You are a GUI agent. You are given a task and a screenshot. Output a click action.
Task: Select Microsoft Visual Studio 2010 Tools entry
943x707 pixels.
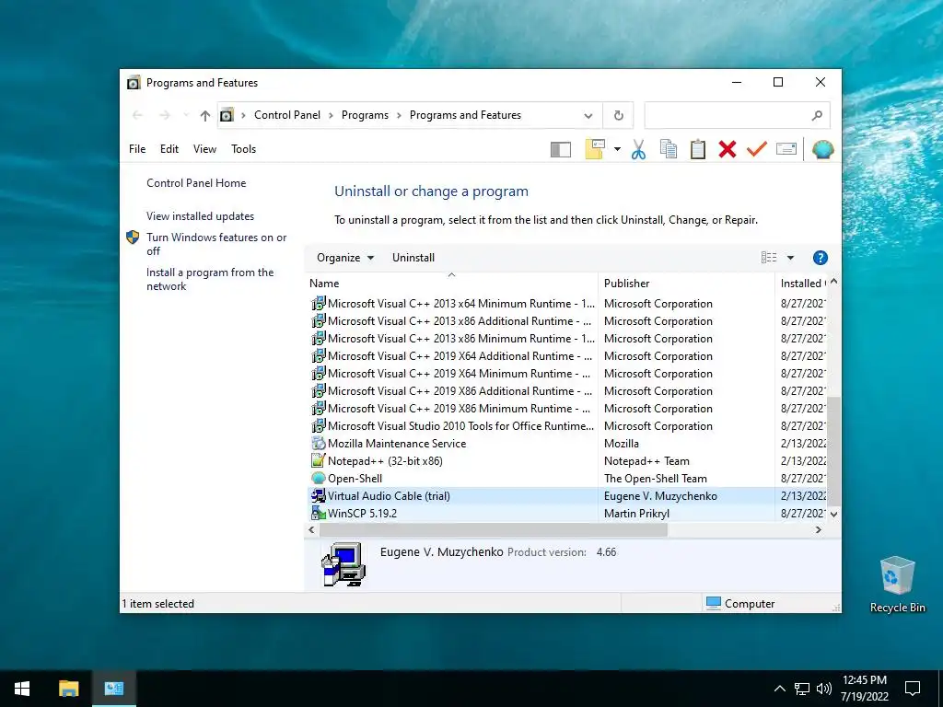[x=569, y=426]
